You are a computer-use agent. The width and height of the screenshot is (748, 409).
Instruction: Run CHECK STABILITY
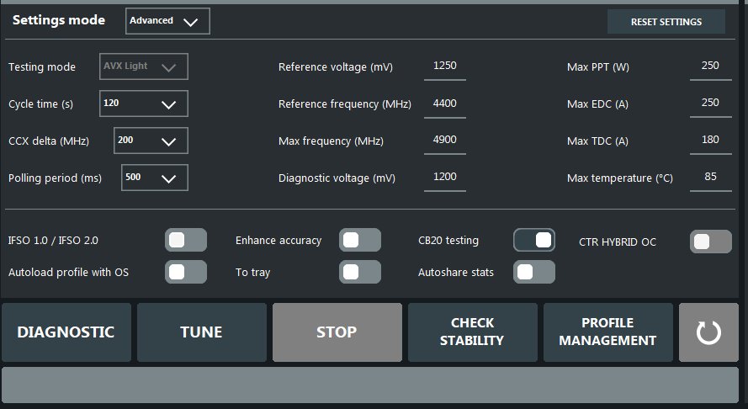473,332
